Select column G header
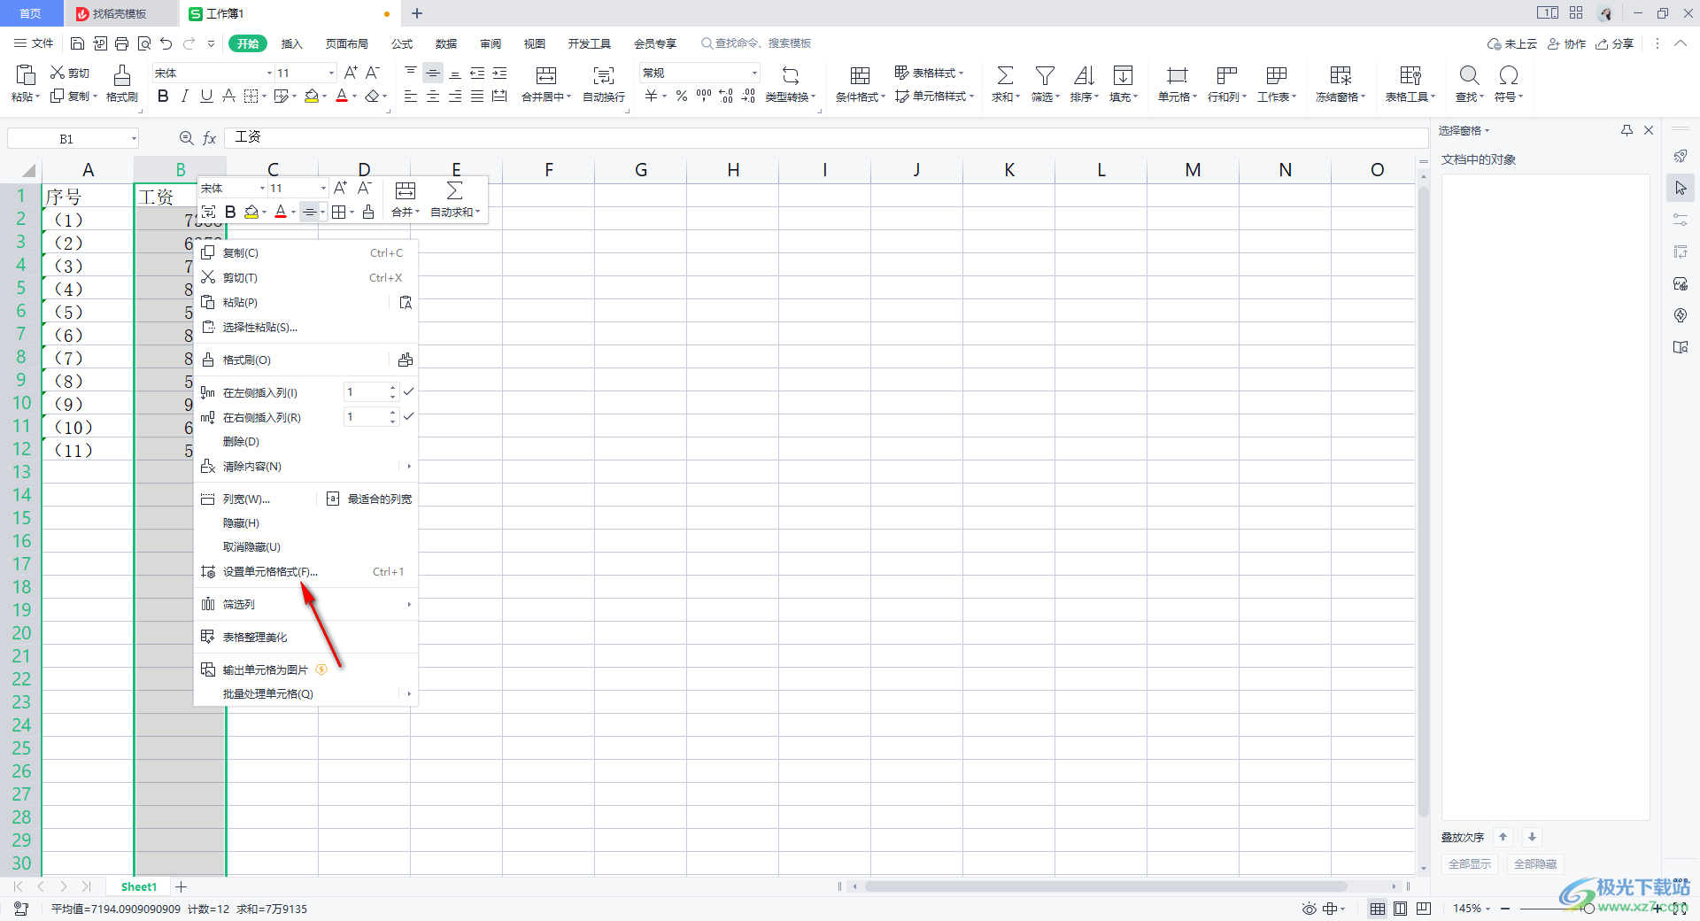The width and height of the screenshot is (1700, 921). pos(641,169)
